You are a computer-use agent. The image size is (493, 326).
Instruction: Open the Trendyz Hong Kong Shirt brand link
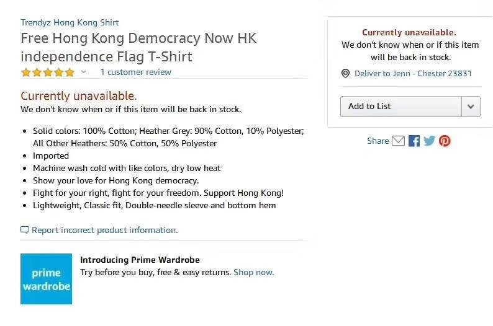coord(70,22)
